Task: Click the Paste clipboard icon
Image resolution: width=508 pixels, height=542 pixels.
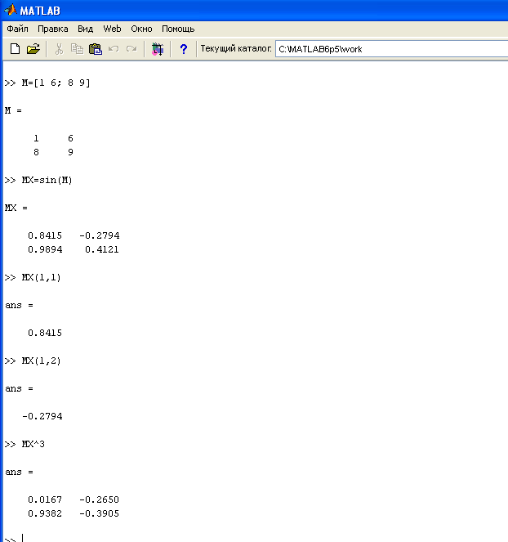Action: pos(96,49)
